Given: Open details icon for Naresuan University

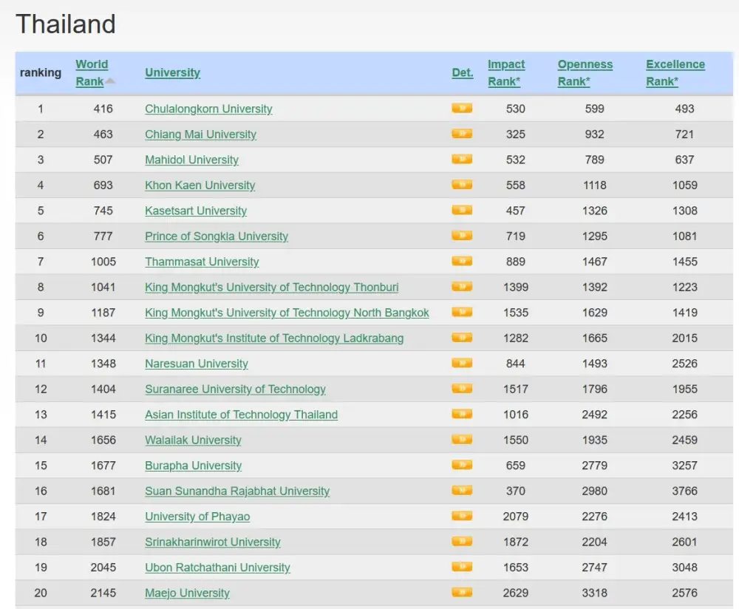Looking at the screenshot, I should pyautogui.click(x=462, y=364).
